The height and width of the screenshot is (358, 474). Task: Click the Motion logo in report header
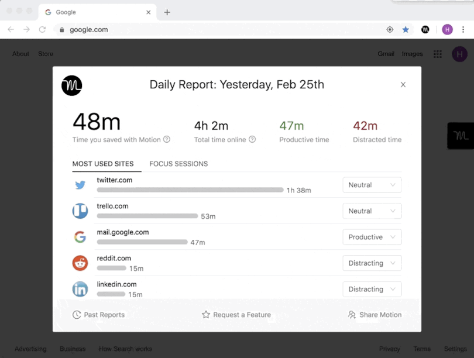point(71,85)
